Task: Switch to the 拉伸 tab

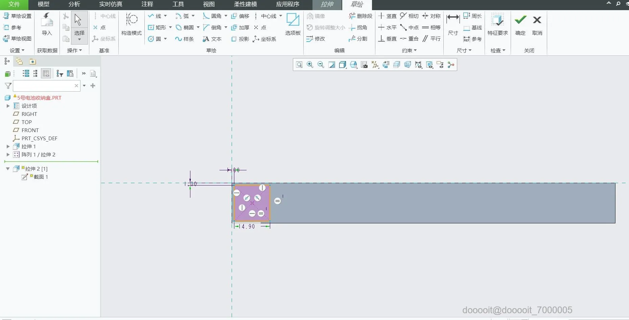Action: point(327,4)
